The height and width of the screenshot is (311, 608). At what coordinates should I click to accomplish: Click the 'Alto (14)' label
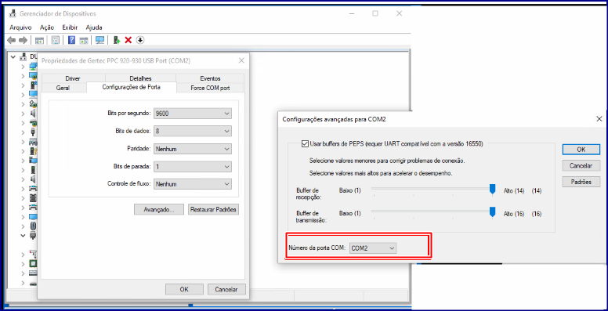pos(514,191)
